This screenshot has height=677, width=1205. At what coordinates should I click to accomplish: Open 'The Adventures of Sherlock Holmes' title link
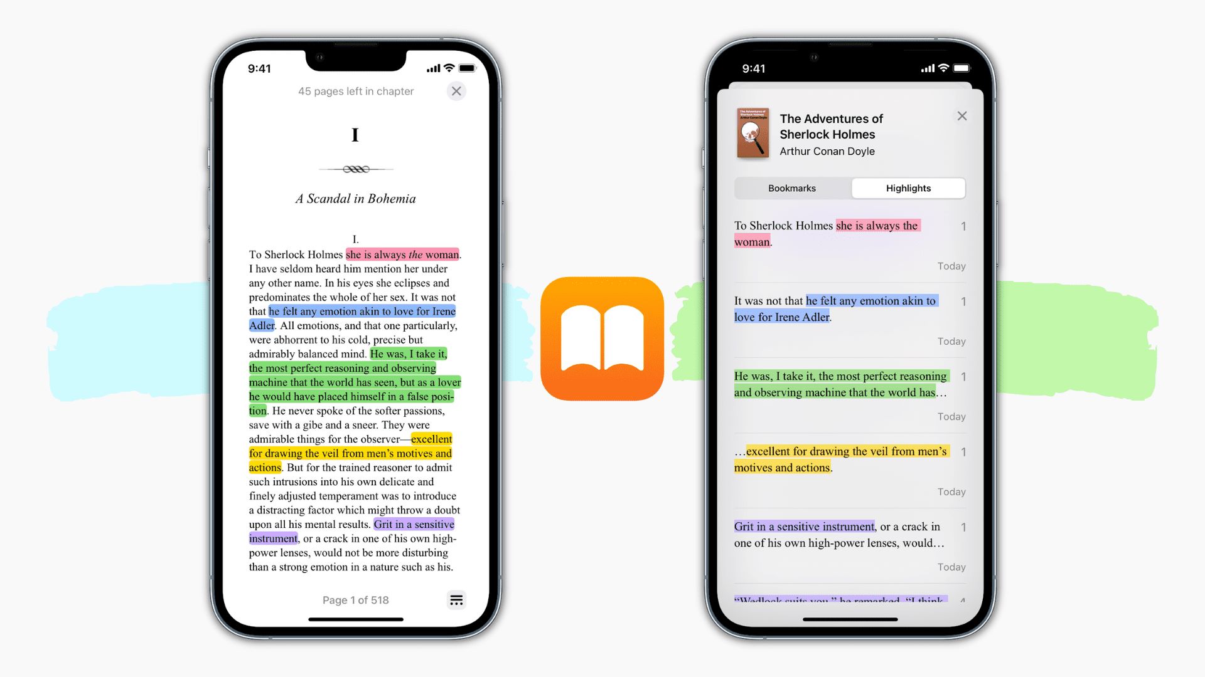point(830,127)
